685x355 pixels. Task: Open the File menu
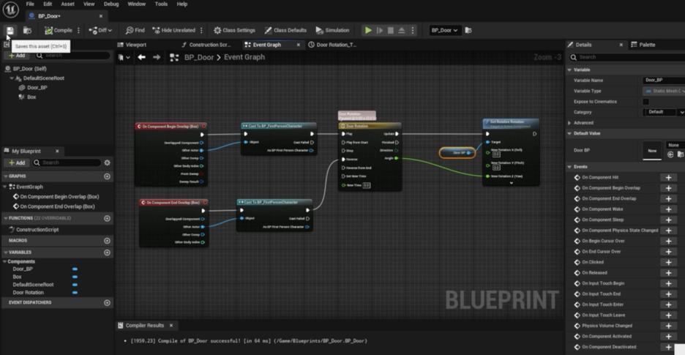(x=30, y=4)
